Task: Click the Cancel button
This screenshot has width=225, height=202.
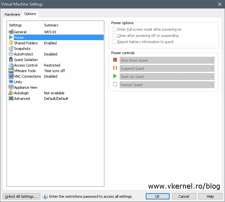Action: pos(184,196)
